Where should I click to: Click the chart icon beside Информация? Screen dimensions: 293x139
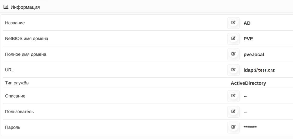click(x=6, y=7)
